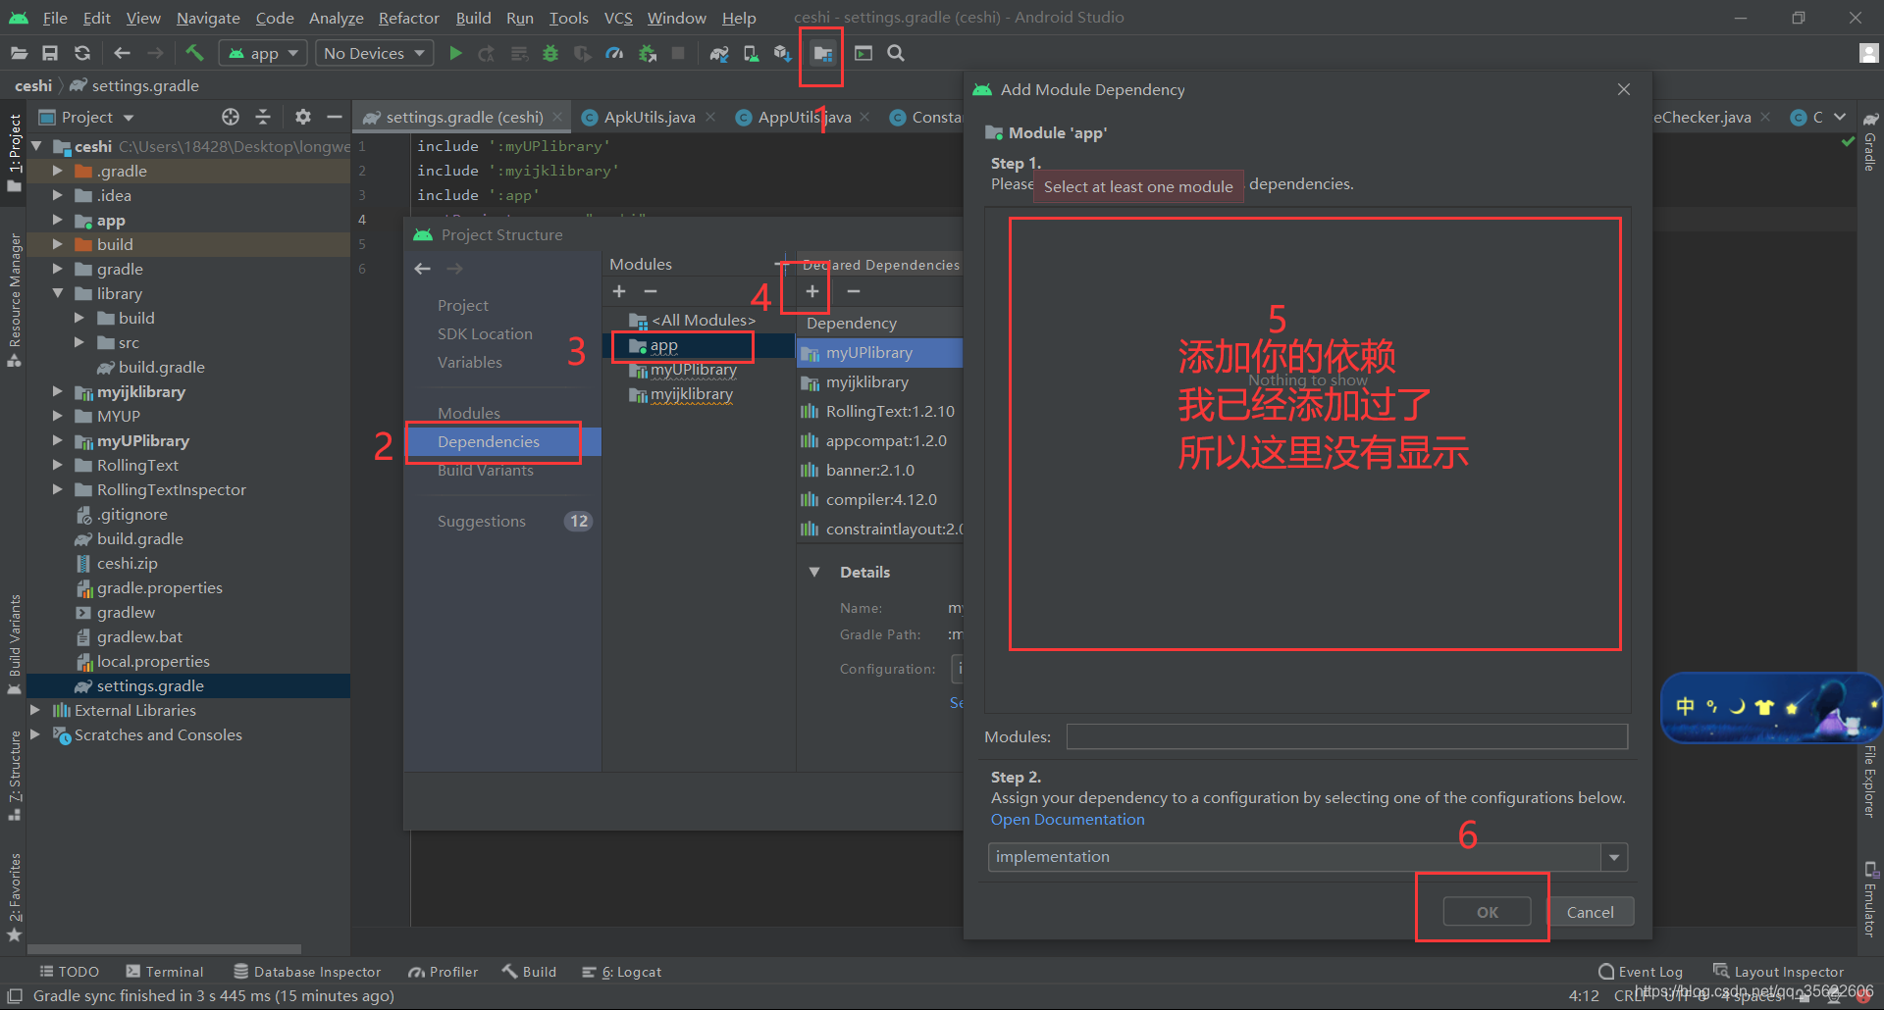
Task: Run the app with green play icon
Action: click(x=455, y=54)
